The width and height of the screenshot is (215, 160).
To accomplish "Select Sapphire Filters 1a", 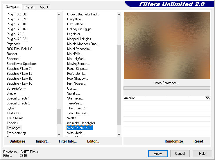I will point(19,74).
